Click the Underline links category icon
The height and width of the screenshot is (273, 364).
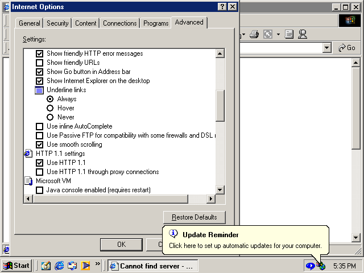[x=39, y=90]
